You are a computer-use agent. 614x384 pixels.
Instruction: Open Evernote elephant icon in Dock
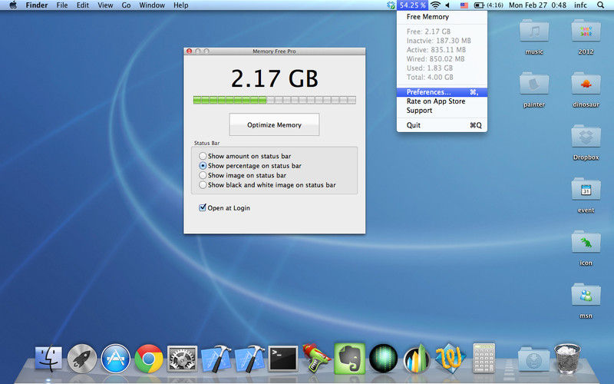point(350,359)
